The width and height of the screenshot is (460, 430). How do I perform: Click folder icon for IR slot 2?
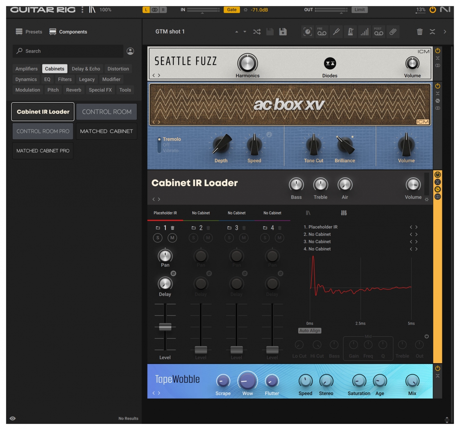tap(194, 228)
